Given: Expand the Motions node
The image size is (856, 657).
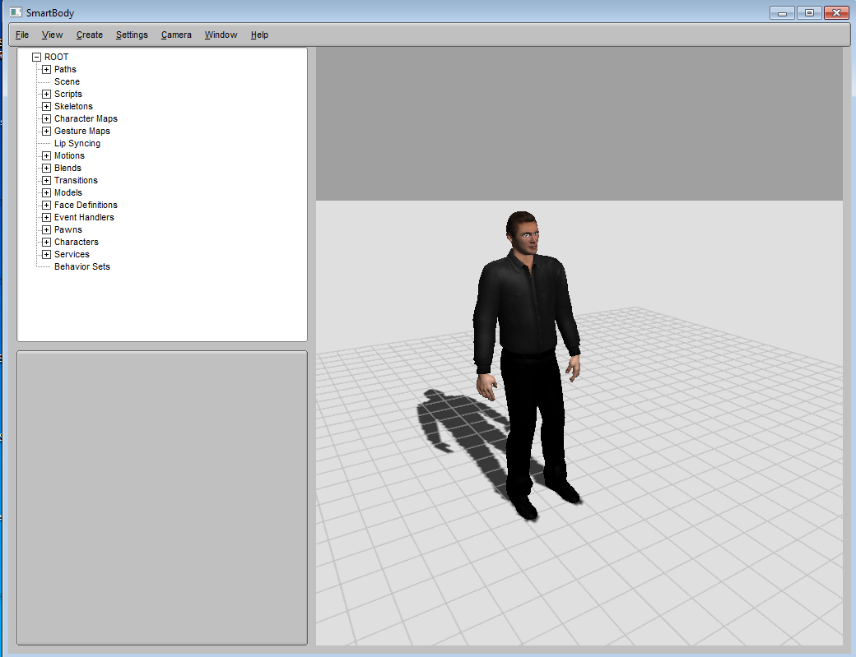Looking at the screenshot, I should pyautogui.click(x=46, y=156).
